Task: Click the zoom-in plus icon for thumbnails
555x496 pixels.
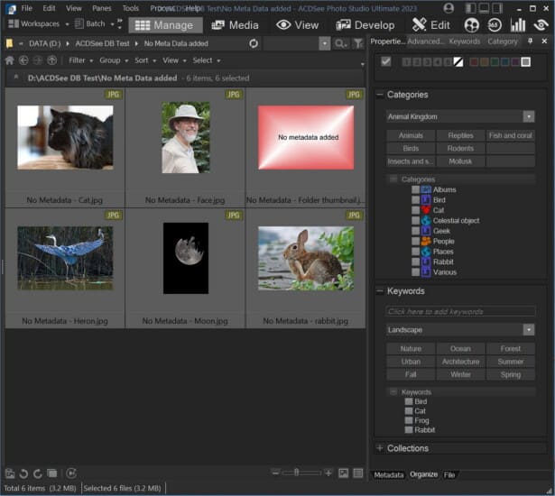Action: click(328, 473)
